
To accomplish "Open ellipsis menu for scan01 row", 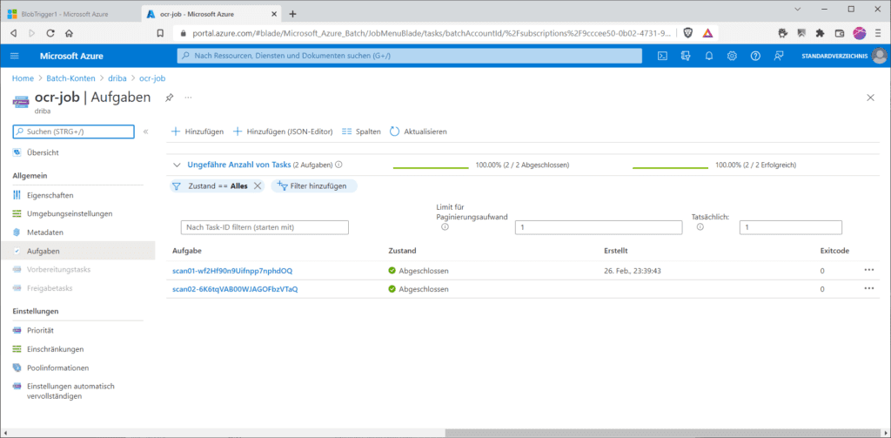I will click(869, 270).
